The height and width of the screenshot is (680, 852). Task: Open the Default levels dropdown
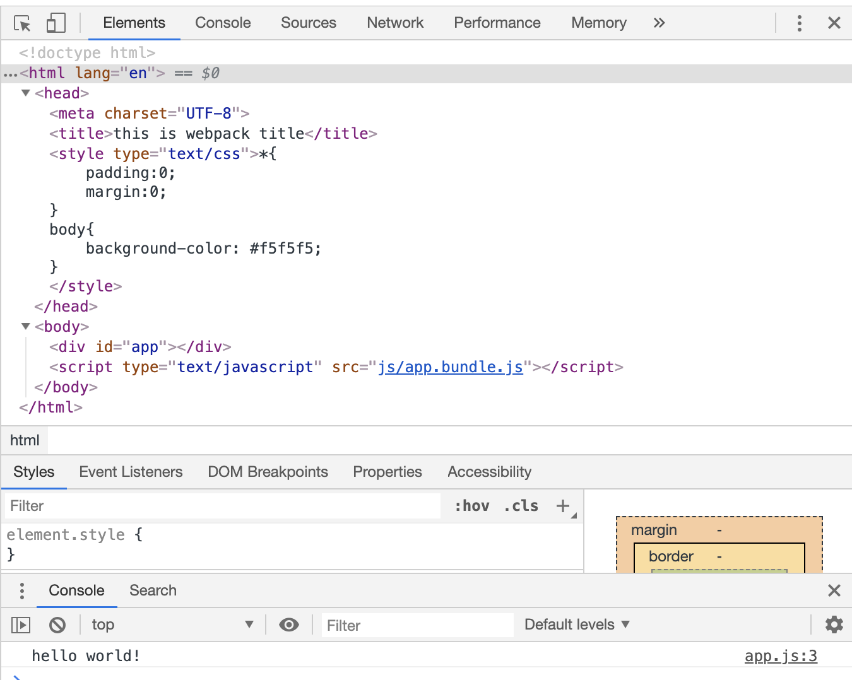click(x=577, y=624)
